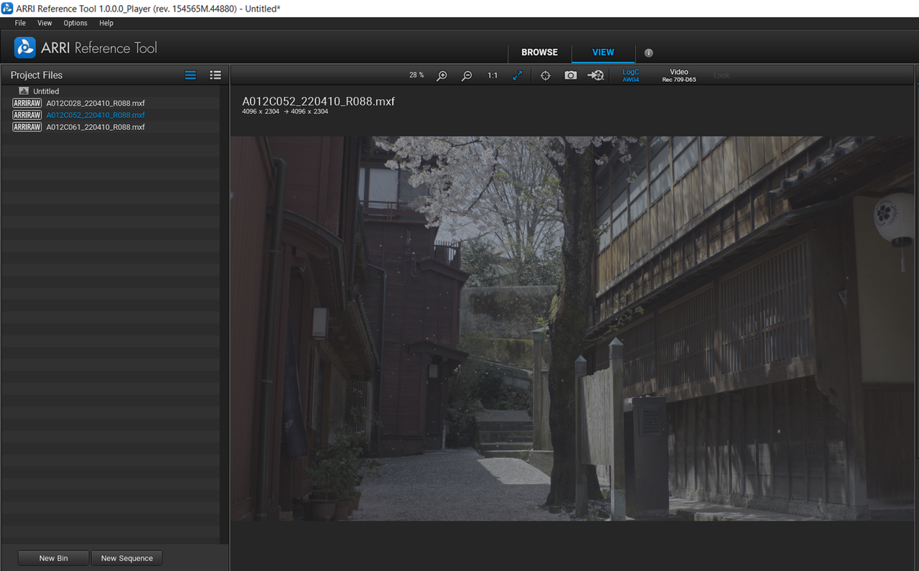Switch Project Files to detailed list view
This screenshot has width=919, height=571.
click(x=215, y=75)
